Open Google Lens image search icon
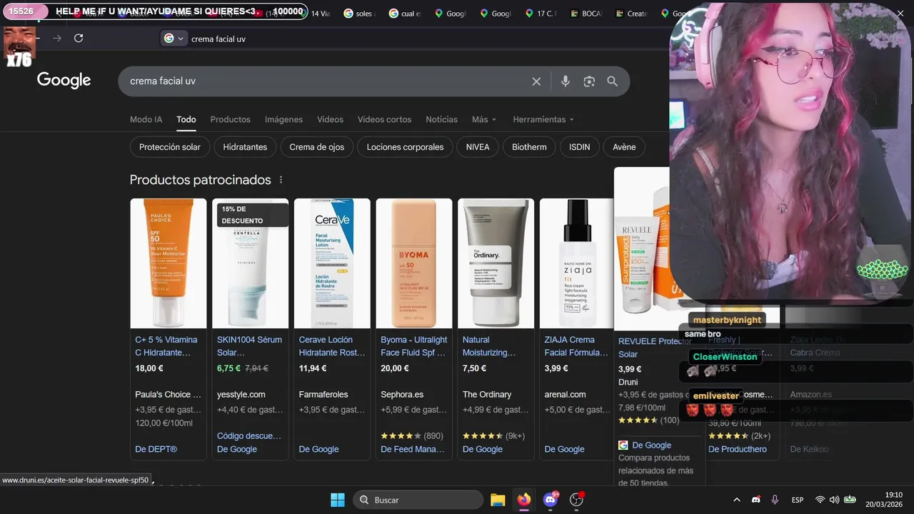 pos(589,81)
